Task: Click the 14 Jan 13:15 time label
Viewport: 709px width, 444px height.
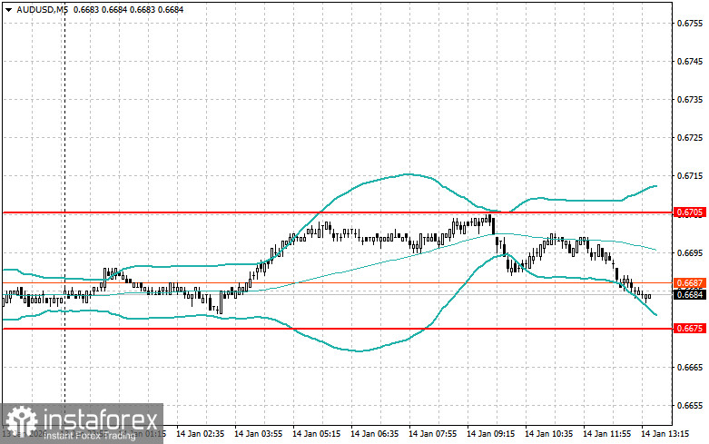Action: [665, 434]
